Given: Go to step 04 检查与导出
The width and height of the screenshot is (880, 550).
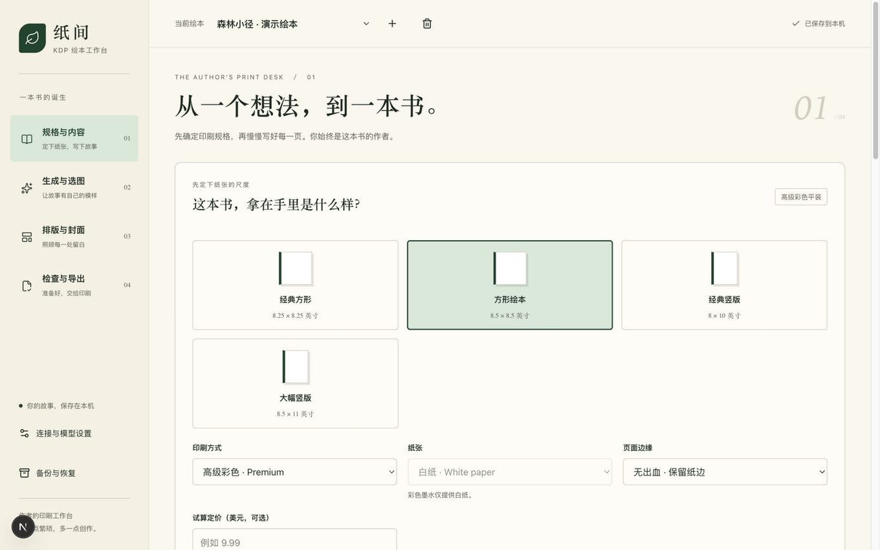Looking at the screenshot, I should pos(74,285).
